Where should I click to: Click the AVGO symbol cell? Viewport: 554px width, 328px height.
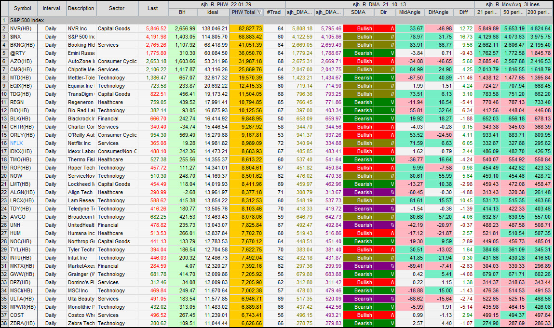[x=23, y=217]
